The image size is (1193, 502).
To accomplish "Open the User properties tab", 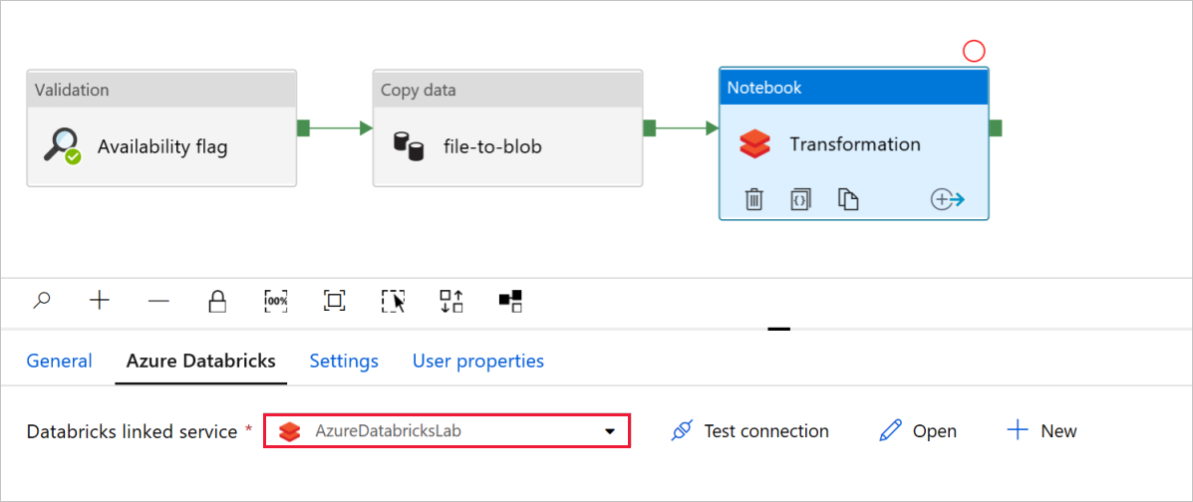I will (x=478, y=361).
